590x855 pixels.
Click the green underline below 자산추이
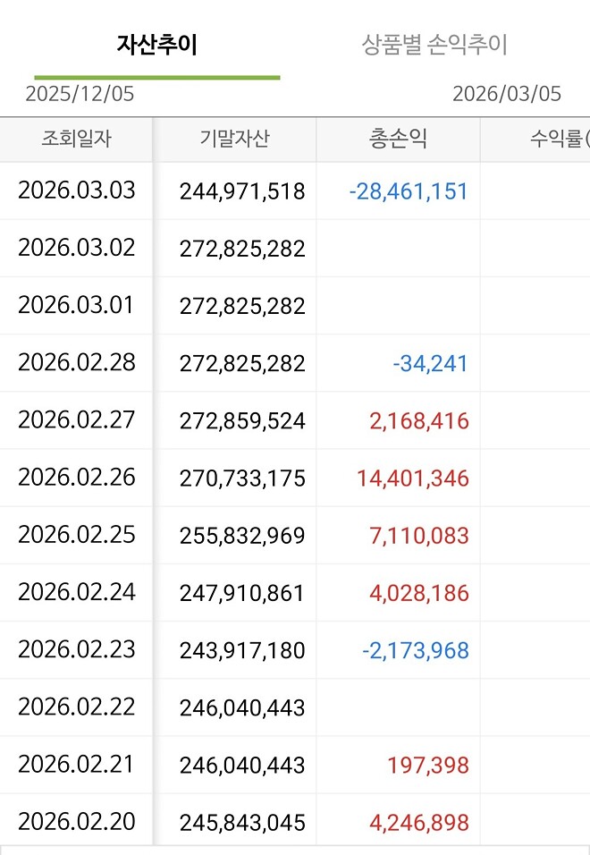157,76
